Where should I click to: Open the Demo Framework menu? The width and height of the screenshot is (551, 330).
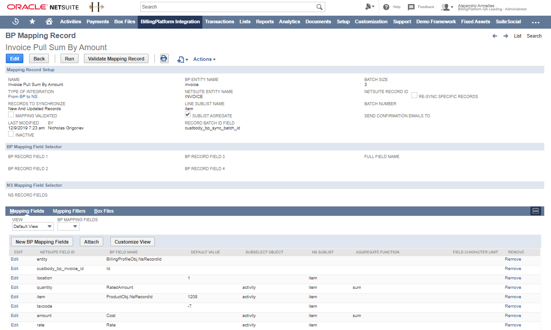(x=436, y=21)
